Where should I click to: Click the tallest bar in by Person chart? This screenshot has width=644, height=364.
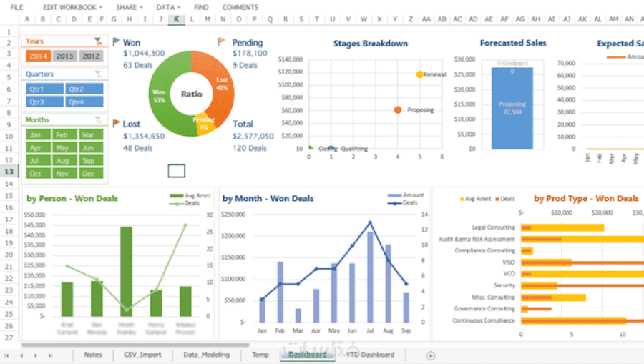(x=127, y=271)
